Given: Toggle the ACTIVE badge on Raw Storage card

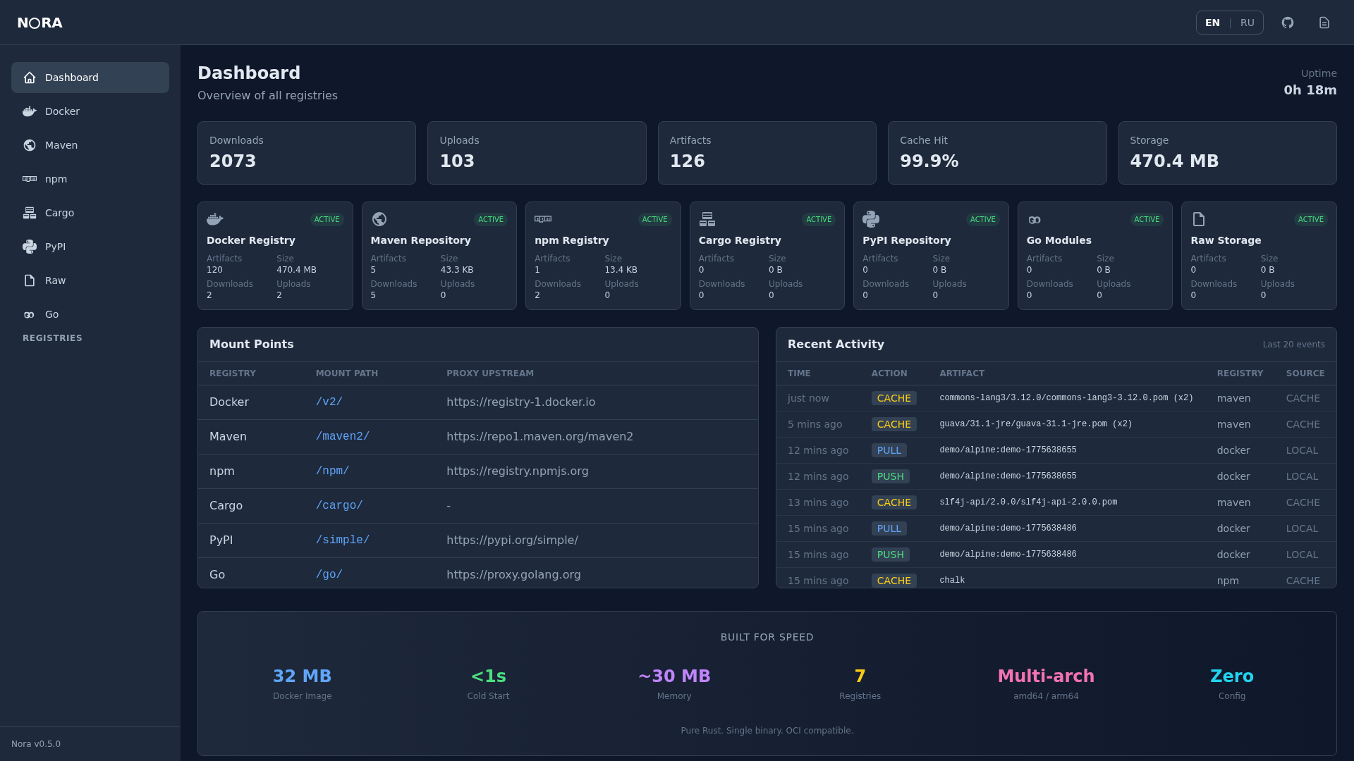Looking at the screenshot, I should [x=1310, y=219].
